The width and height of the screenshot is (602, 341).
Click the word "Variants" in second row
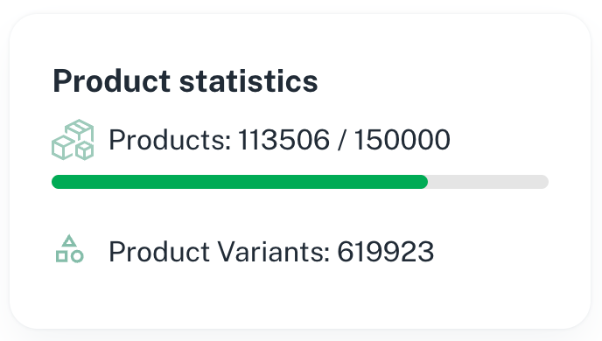tap(273, 252)
